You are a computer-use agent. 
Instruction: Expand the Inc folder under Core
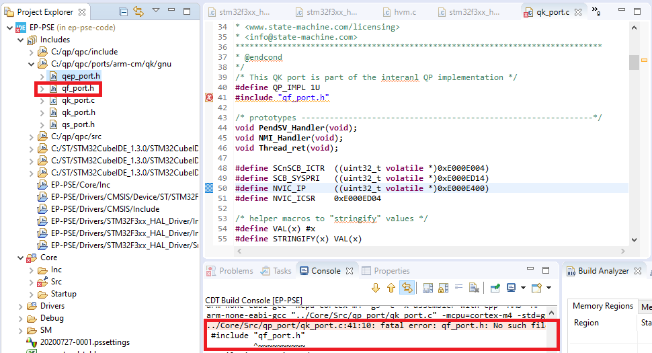[31, 270]
